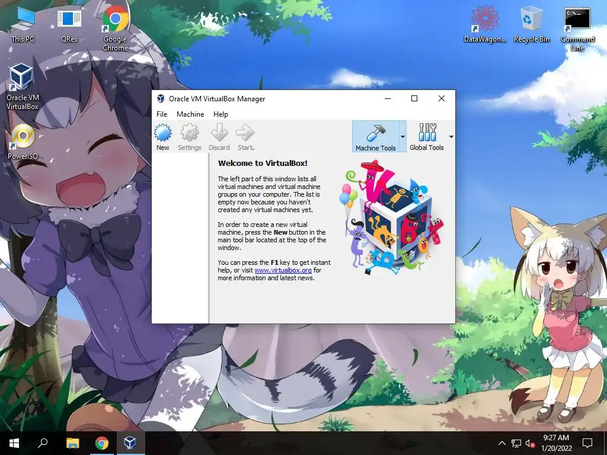This screenshot has width=607, height=455.
Task: Open the clock showing 9:27 AM
Action: point(556,443)
